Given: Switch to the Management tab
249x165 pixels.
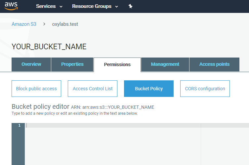Looking at the screenshot, I should coord(165,64).
